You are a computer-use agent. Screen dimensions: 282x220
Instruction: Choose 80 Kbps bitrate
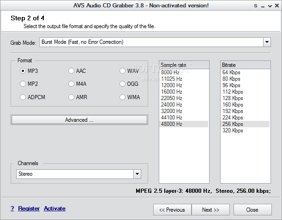(x=245, y=79)
